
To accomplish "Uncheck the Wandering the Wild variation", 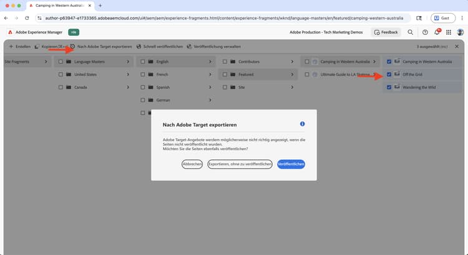I will [x=389, y=87].
